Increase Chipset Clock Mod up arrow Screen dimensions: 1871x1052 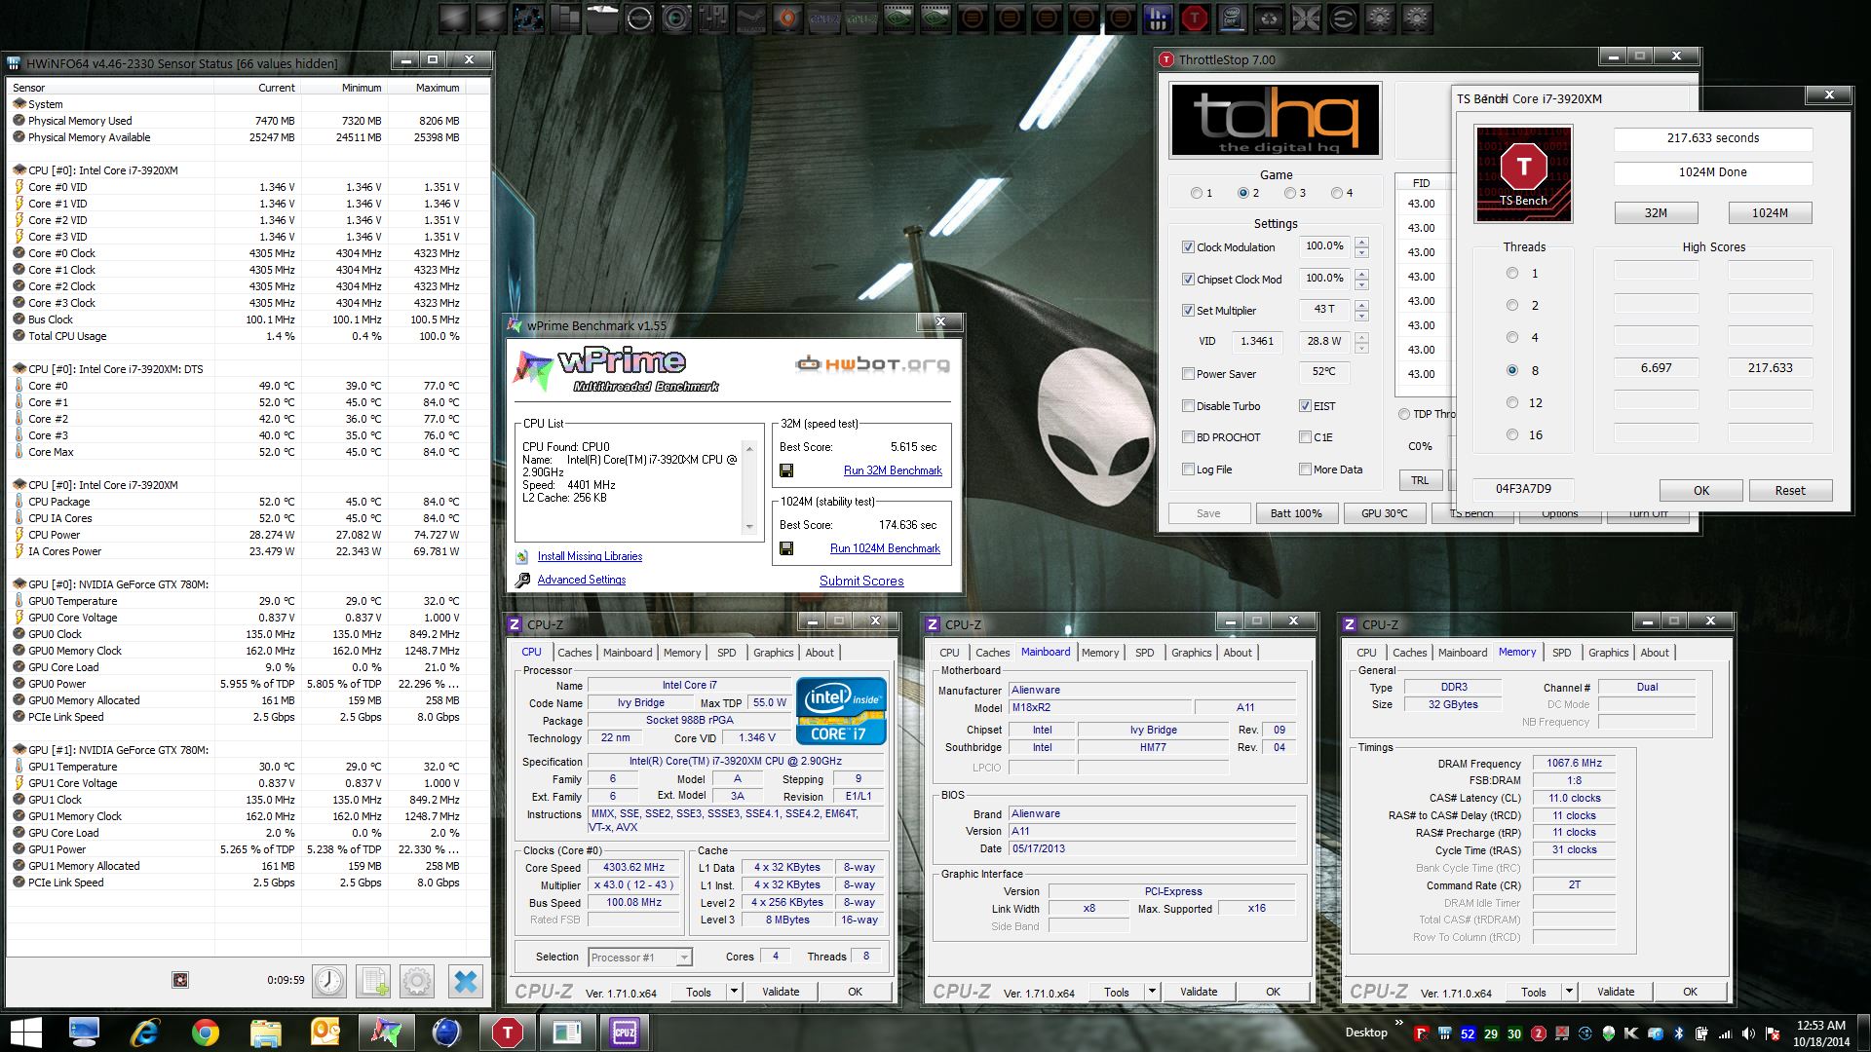1361,274
